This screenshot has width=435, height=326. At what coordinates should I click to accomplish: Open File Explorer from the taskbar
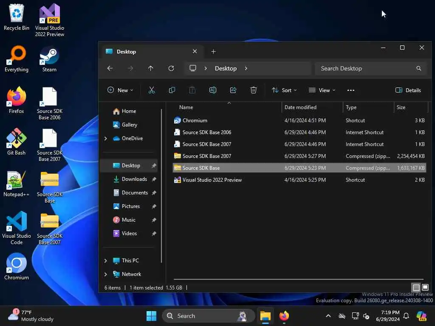(x=265, y=316)
